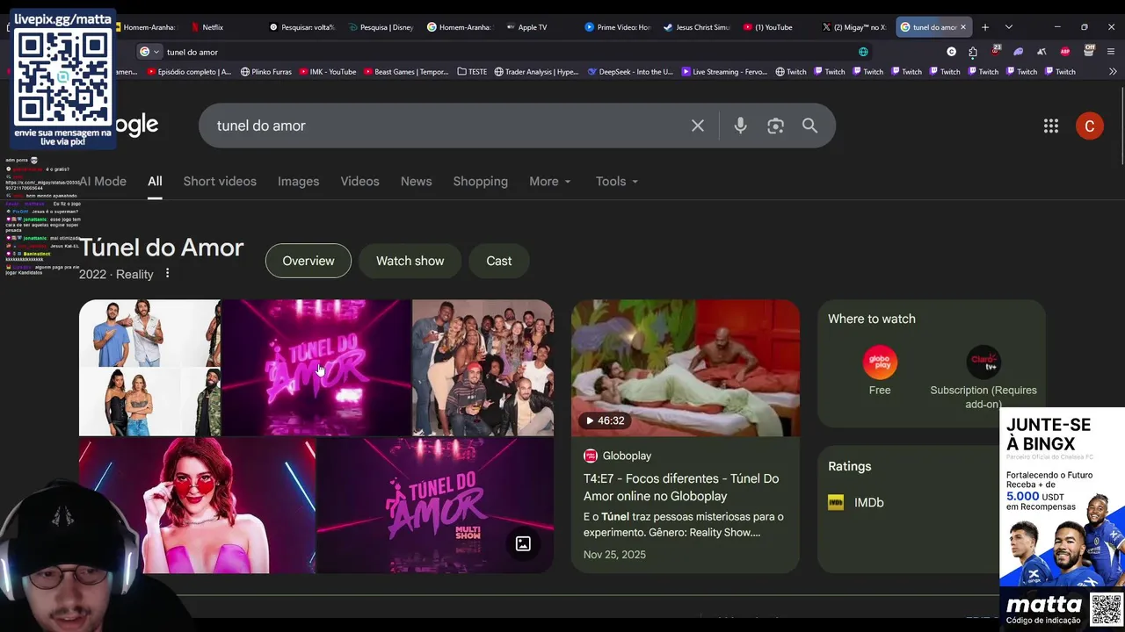The width and height of the screenshot is (1125, 632).
Task: Switch to Shopping results tab
Action: click(480, 181)
